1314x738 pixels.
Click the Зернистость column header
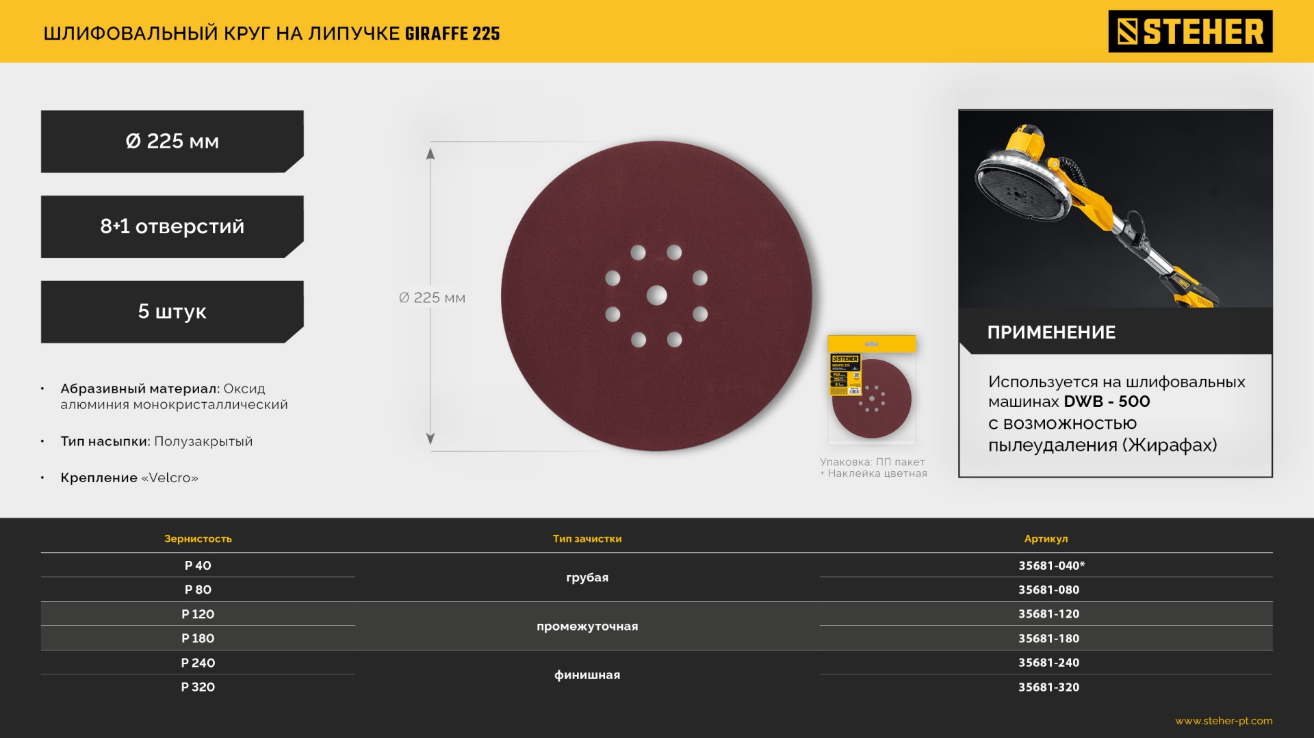pos(198,539)
